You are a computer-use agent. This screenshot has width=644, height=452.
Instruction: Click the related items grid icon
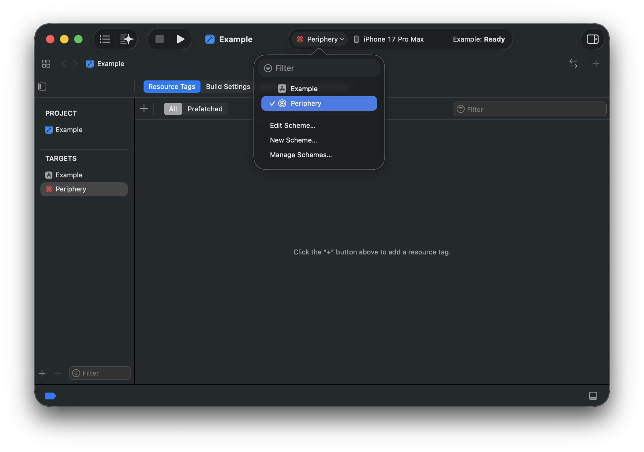click(x=46, y=64)
